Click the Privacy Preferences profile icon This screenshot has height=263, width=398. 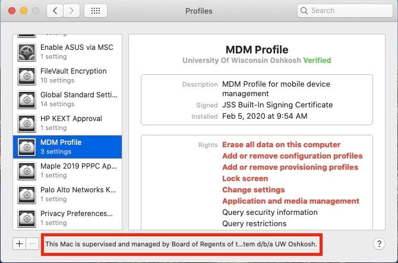(27, 218)
